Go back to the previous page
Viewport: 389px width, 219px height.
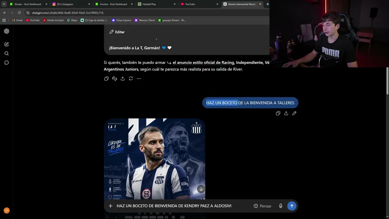pos(5,13)
